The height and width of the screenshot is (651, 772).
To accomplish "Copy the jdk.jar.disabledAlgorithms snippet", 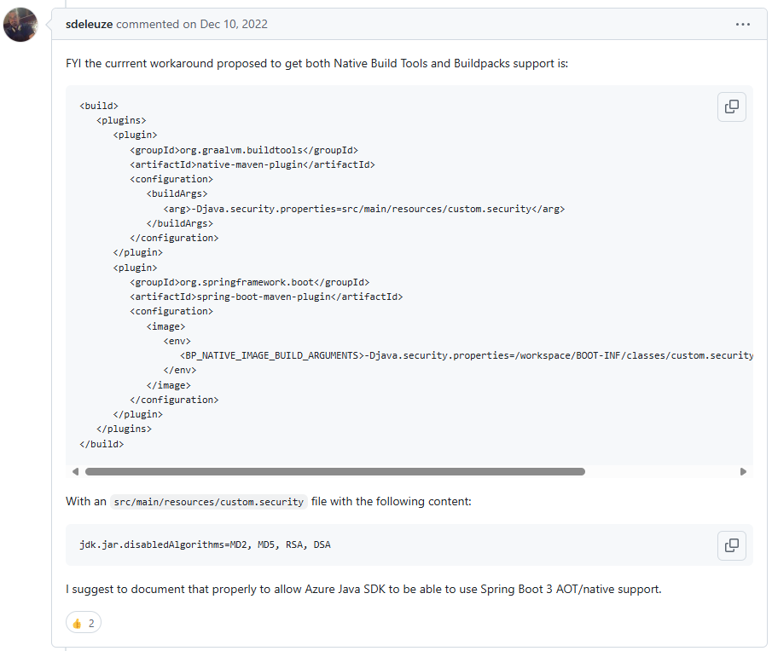I will coord(732,545).
